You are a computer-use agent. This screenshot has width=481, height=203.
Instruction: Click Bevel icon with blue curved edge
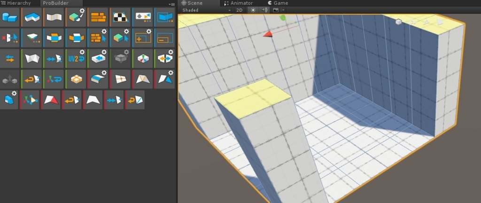click(99, 79)
